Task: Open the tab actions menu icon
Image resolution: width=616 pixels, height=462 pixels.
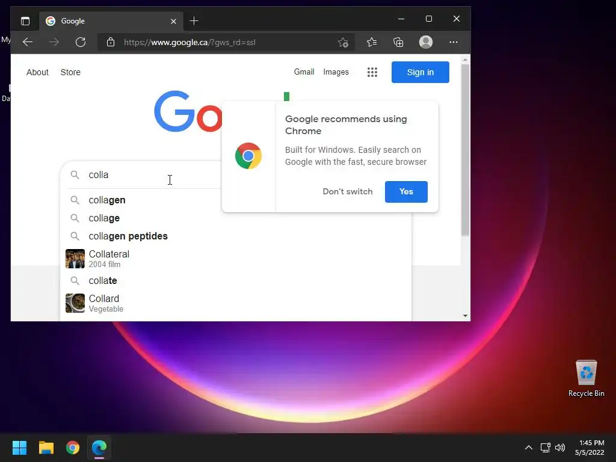Action: [x=25, y=21]
